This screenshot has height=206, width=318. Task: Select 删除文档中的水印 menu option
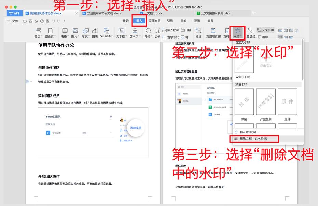point(253,139)
